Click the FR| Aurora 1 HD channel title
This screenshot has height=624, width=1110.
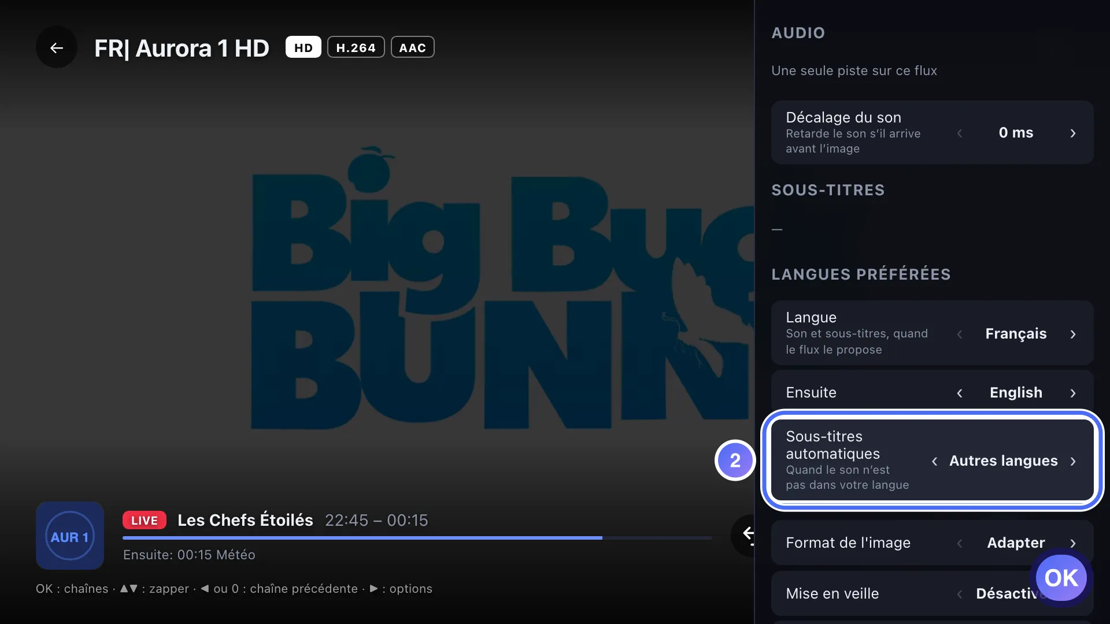coord(182,48)
